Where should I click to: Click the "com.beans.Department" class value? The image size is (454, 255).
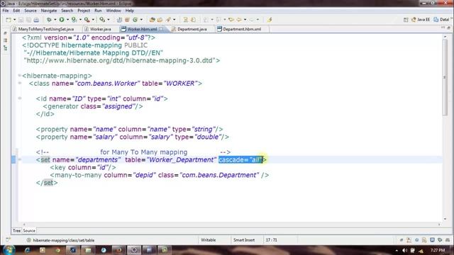pyautogui.click(x=219, y=175)
